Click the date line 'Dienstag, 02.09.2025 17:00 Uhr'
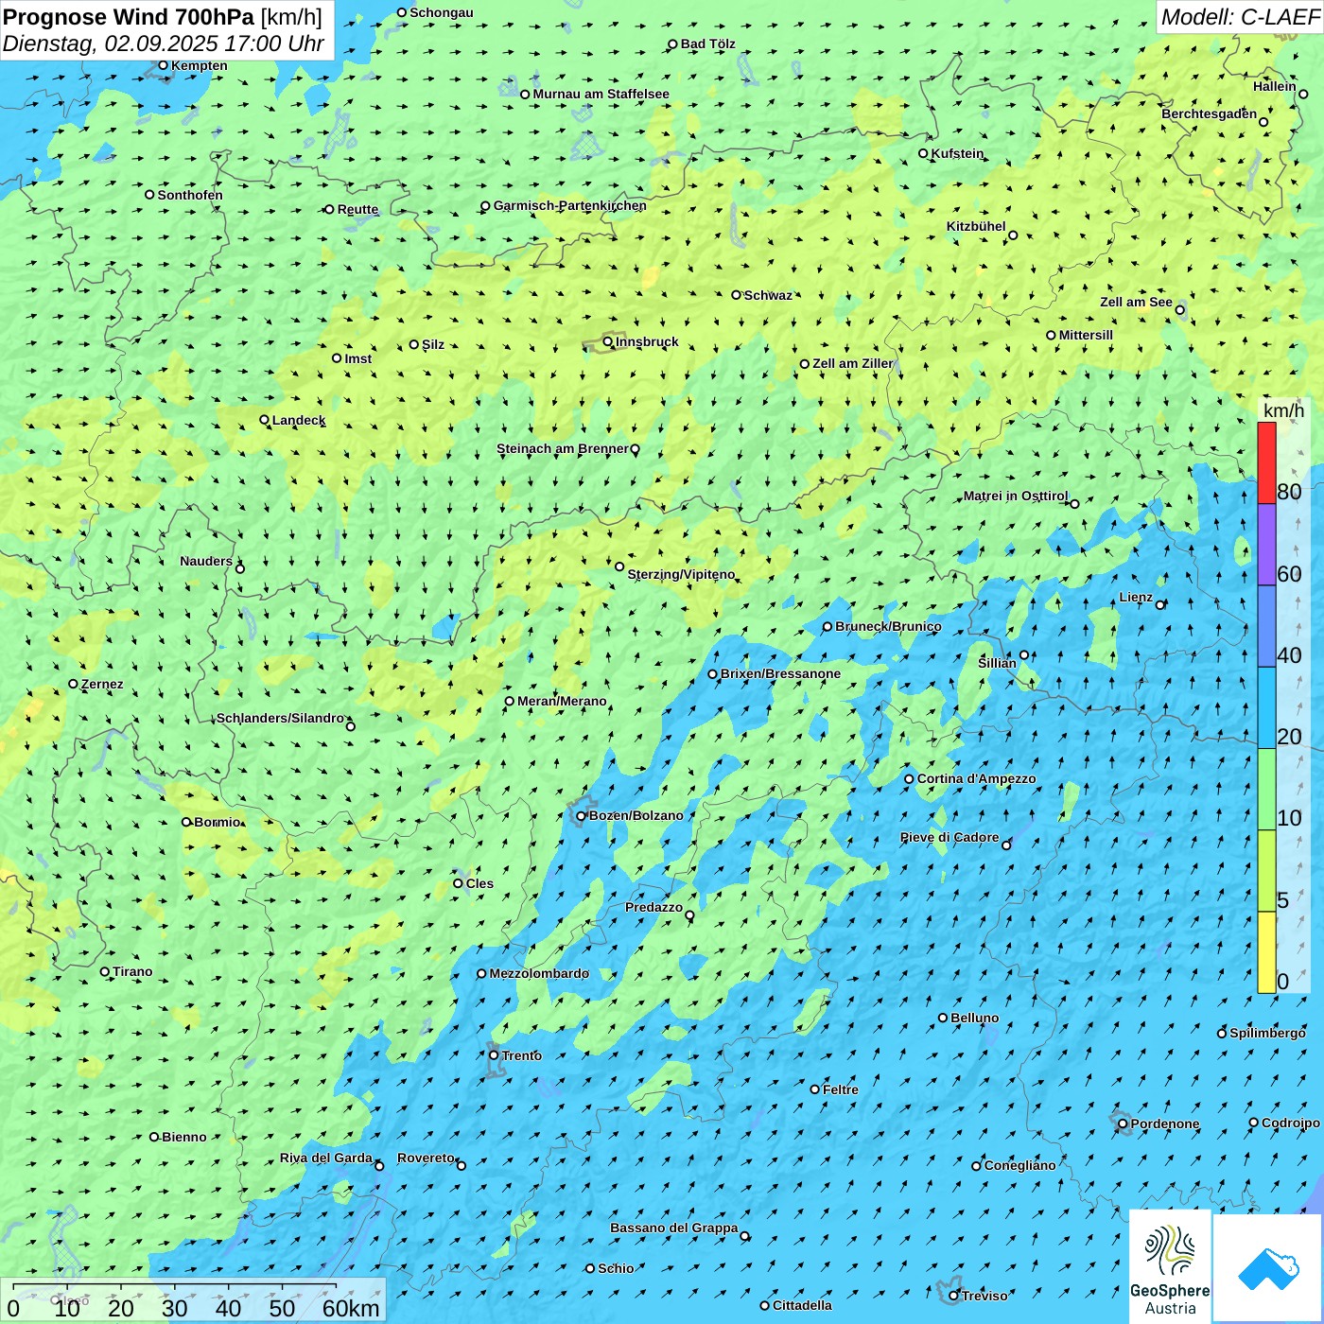The width and height of the screenshot is (1324, 1324). coord(164,44)
